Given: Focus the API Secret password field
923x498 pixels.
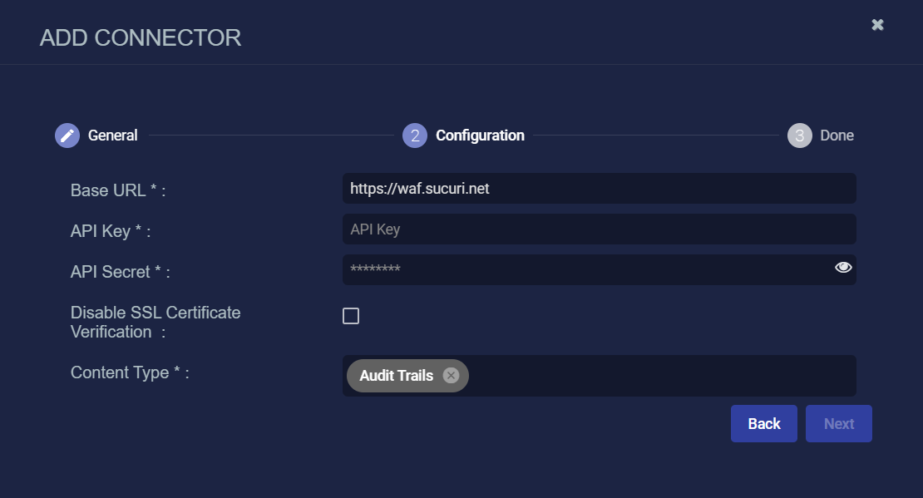Looking at the screenshot, I should 587,269.
